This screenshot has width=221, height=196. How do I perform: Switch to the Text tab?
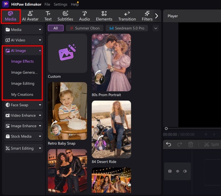(48, 16)
